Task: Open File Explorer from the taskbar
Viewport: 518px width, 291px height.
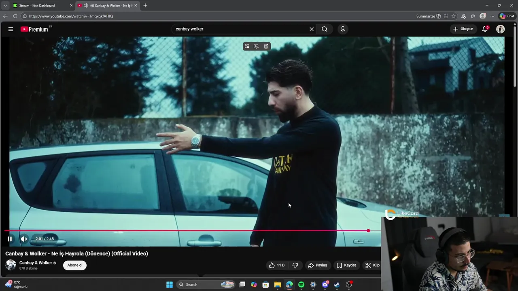Action: click(277, 285)
